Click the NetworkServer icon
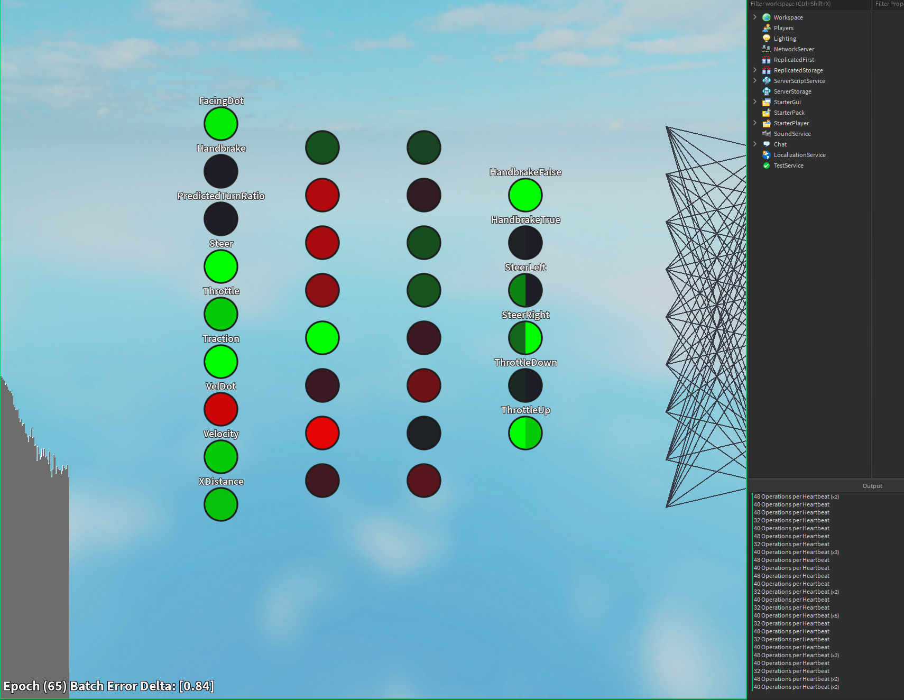The width and height of the screenshot is (904, 700). 766,49
